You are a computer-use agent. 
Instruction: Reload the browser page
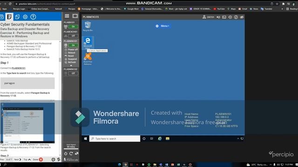[10, 4]
